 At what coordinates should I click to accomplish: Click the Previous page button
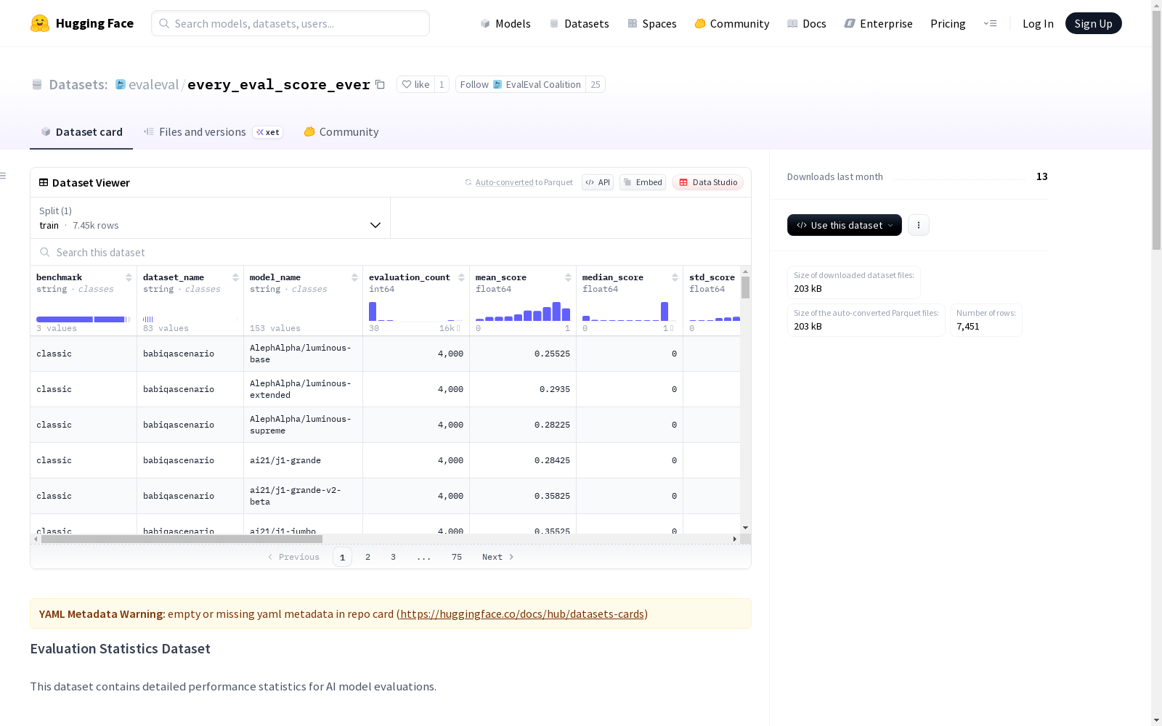click(x=293, y=557)
